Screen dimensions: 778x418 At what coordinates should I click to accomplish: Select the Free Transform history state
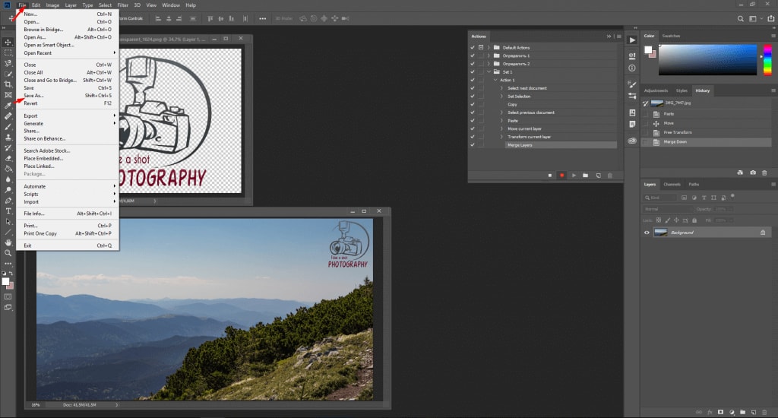click(x=707, y=132)
